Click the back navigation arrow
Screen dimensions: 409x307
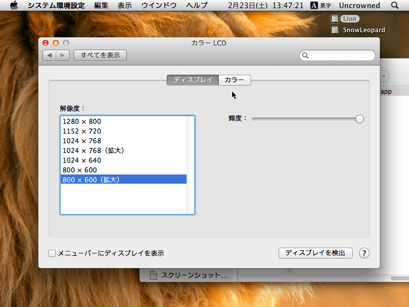[x=49, y=55]
